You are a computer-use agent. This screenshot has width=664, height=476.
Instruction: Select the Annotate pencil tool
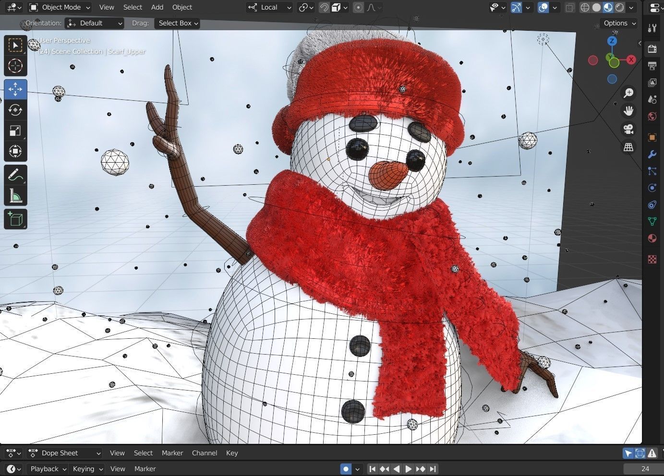(x=15, y=175)
